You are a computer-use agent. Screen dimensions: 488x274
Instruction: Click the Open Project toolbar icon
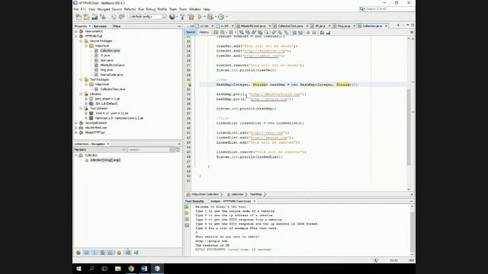95,17
